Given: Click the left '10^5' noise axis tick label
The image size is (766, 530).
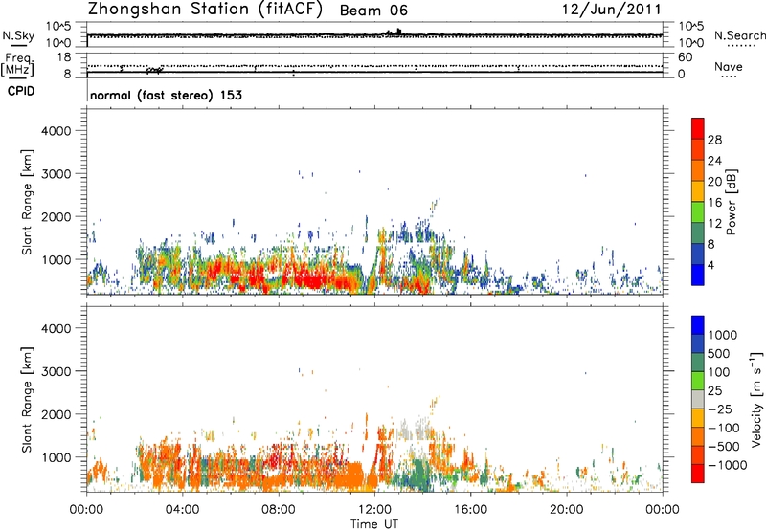Looking at the screenshot, I should 58,27.
